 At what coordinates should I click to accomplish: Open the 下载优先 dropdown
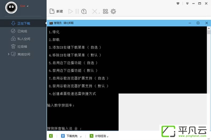[81, 137]
